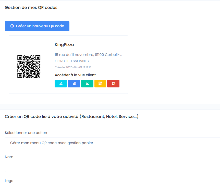Click the 'Sélectionner une action' label
The width and height of the screenshot is (220, 185).
(x=26, y=133)
